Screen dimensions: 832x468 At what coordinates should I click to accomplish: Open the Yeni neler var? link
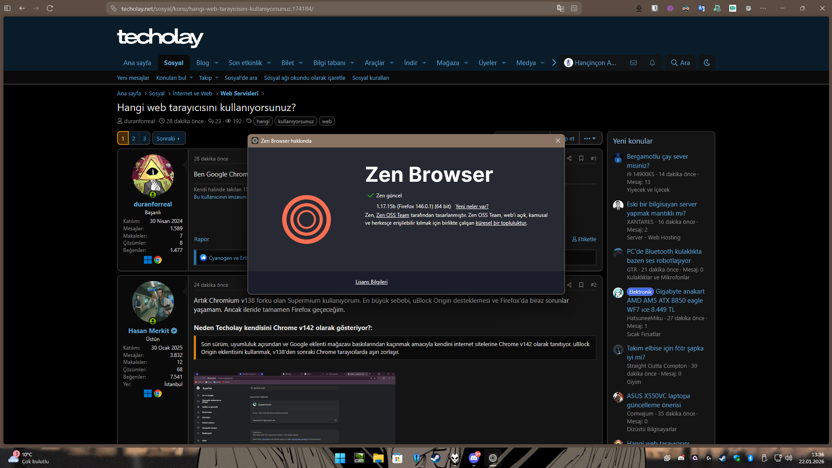click(472, 206)
